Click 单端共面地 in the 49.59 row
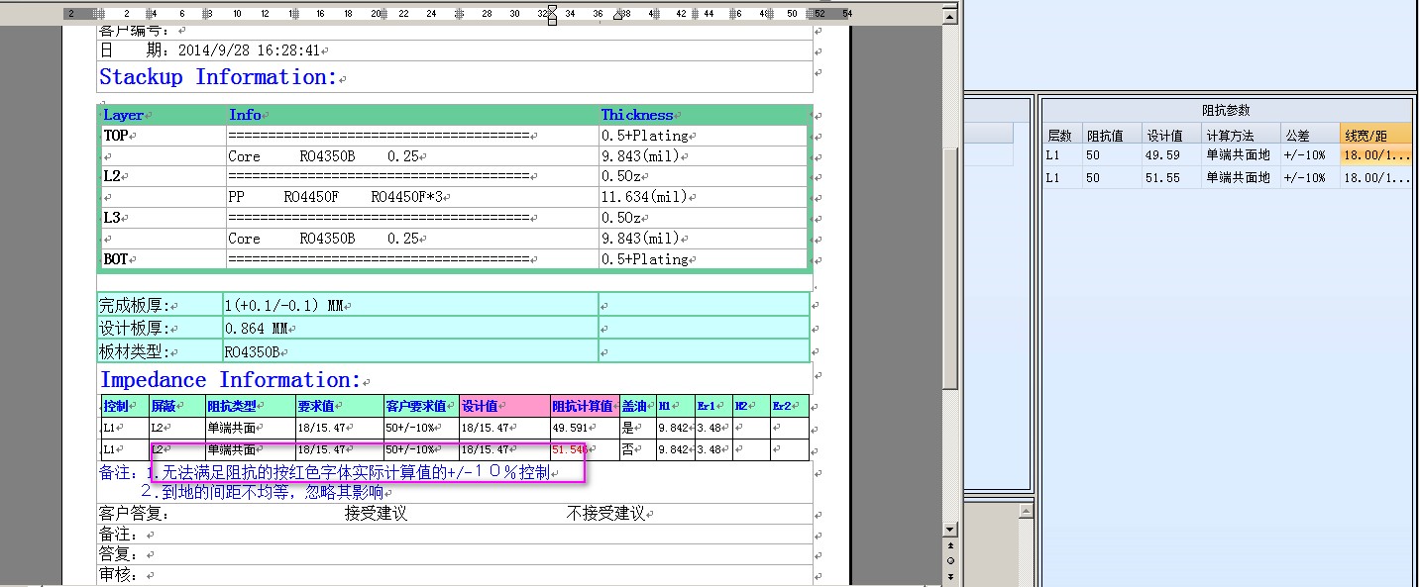The width and height of the screenshot is (1420, 587). (1240, 154)
